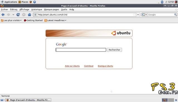Focus the Google search field on the page
Viewport: 178px width, 102px height.
pos(81,50)
